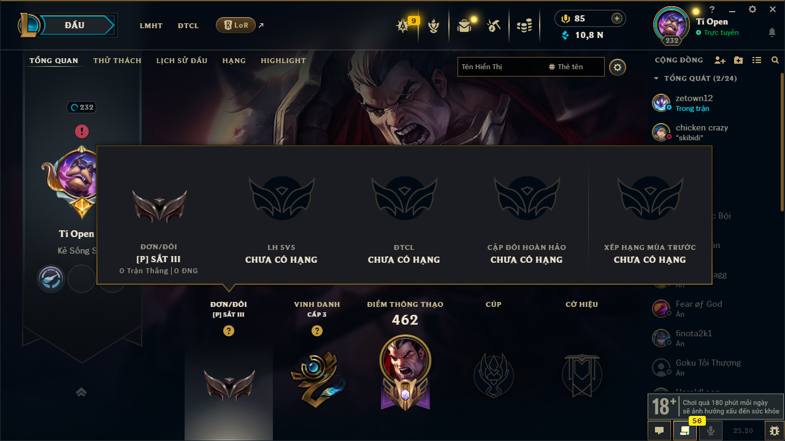Open the THỬ THÁCH tab

click(x=117, y=61)
